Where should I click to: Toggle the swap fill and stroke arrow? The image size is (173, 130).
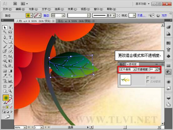[x=11, y=95]
